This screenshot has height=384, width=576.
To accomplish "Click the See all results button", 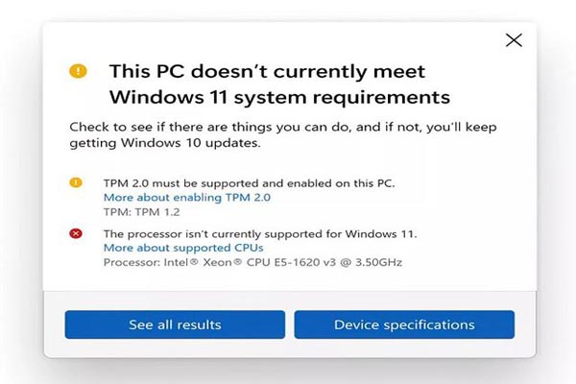I will tap(175, 324).
